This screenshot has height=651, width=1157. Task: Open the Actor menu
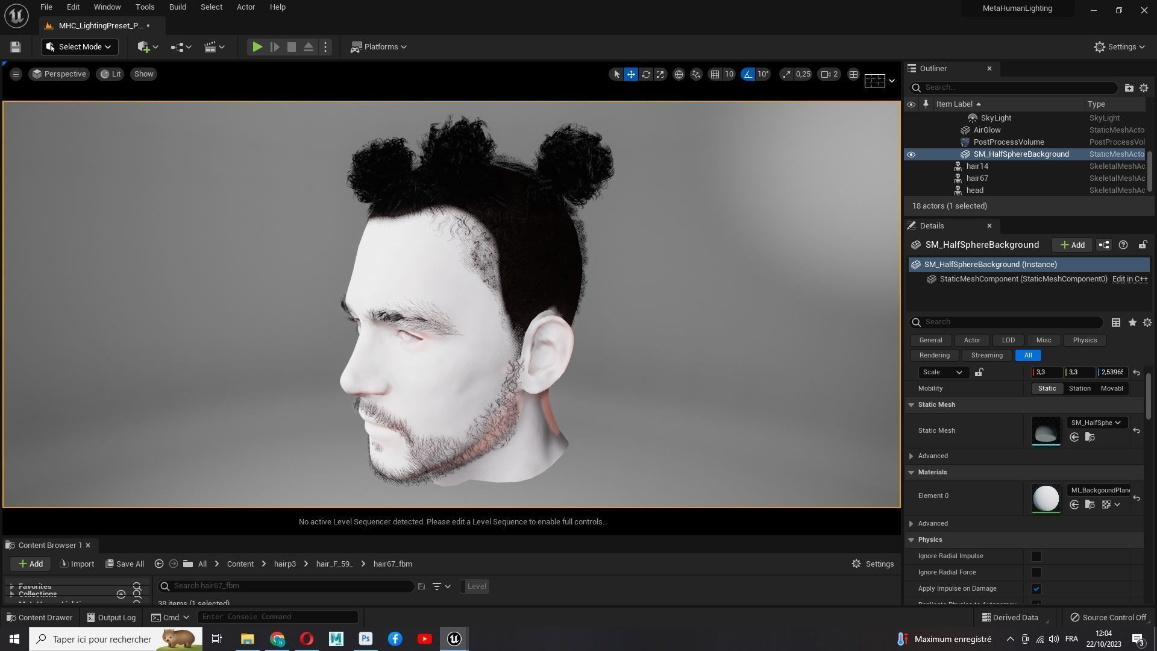pos(245,7)
